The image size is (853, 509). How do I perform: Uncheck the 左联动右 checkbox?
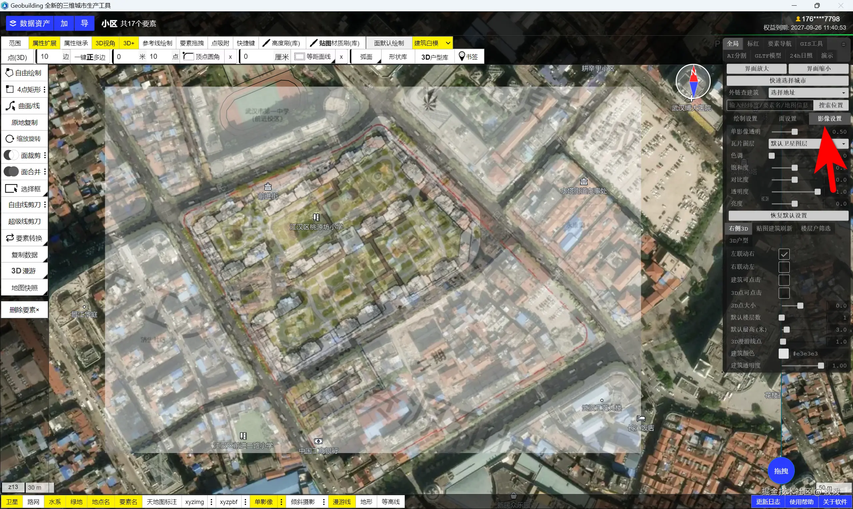click(784, 254)
